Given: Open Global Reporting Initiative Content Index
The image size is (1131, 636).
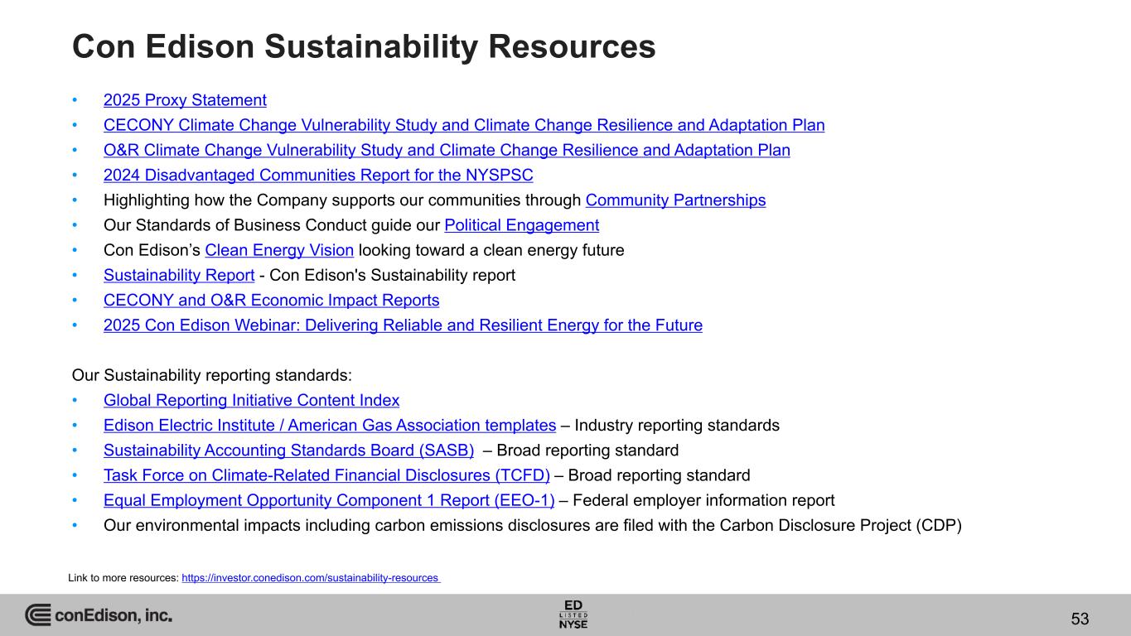Looking at the screenshot, I should [251, 400].
